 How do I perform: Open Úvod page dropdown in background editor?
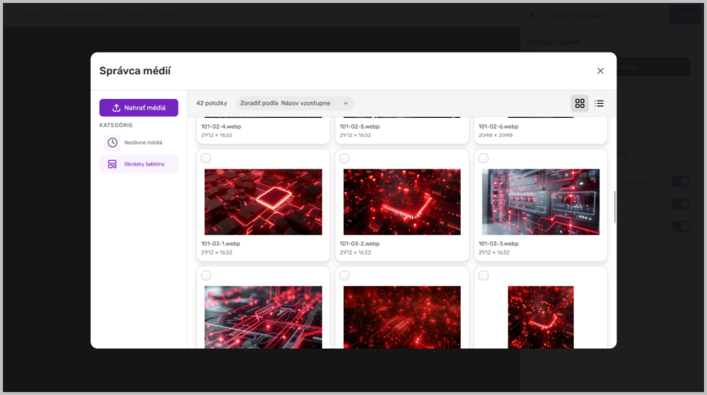click(x=170, y=15)
